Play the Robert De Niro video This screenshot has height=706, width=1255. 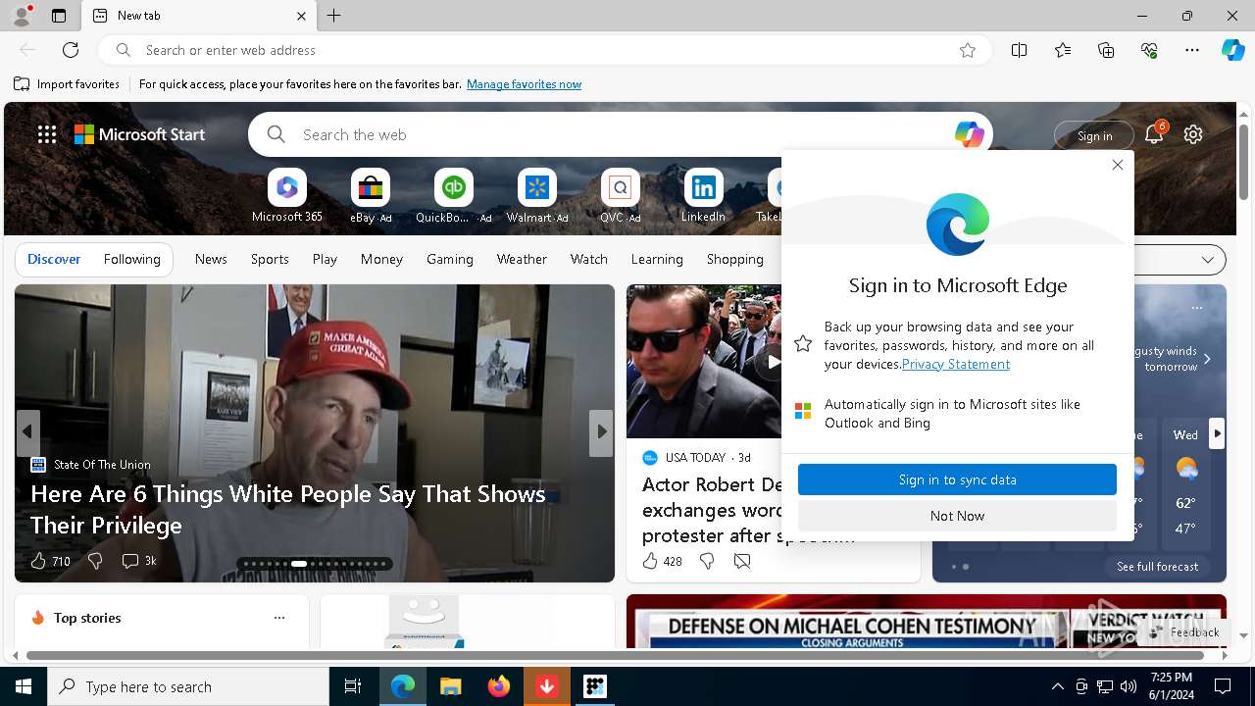(773, 362)
